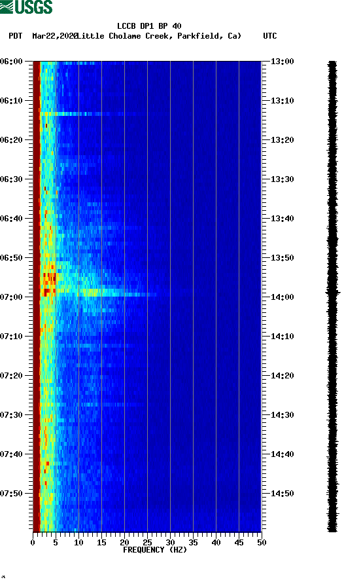Click the '13:10' UTC time label
The height and width of the screenshot is (584, 361).
282,101
